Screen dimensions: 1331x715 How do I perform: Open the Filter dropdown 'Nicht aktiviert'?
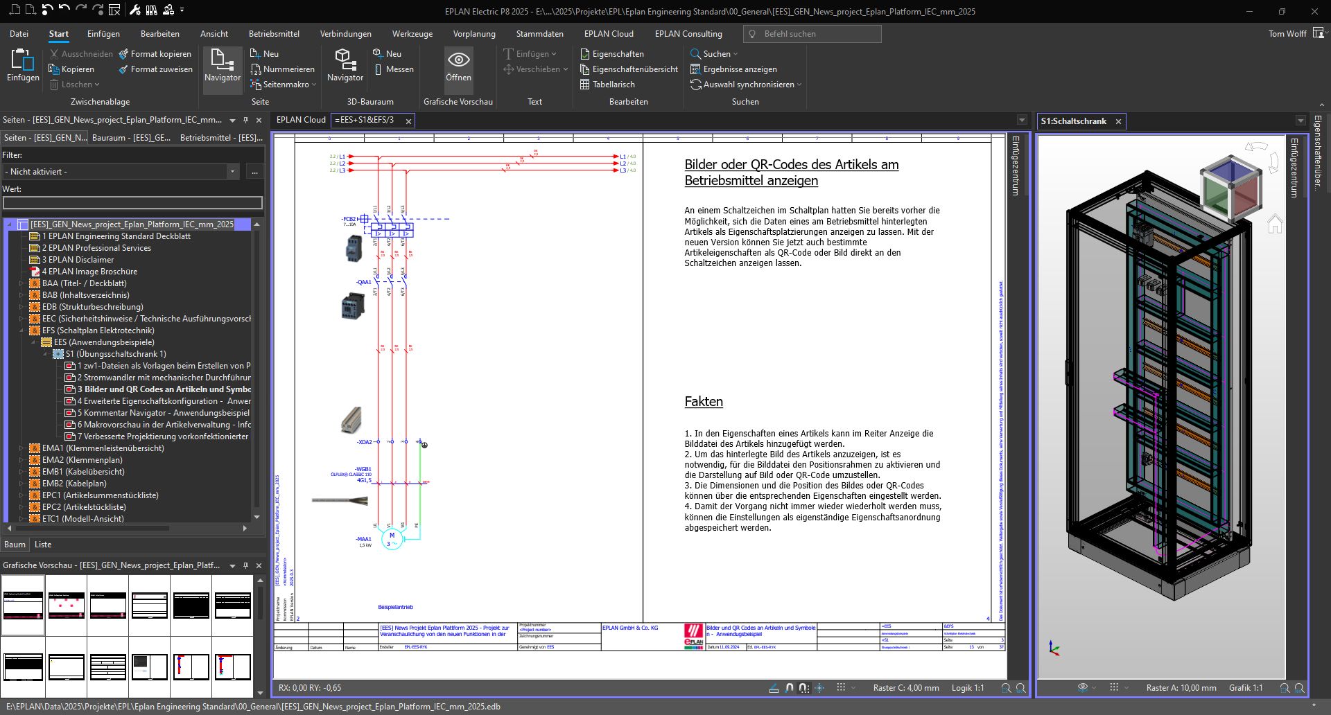(232, 172)
